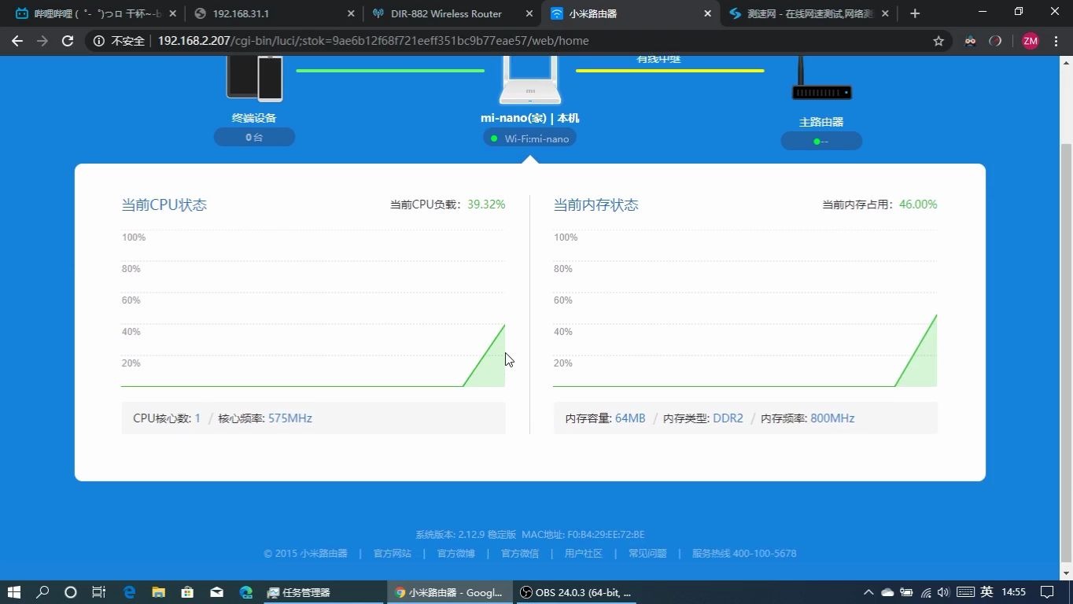Click the 64MB memory capacity value
The image size is (1073, 604).
tap(630, 418)
